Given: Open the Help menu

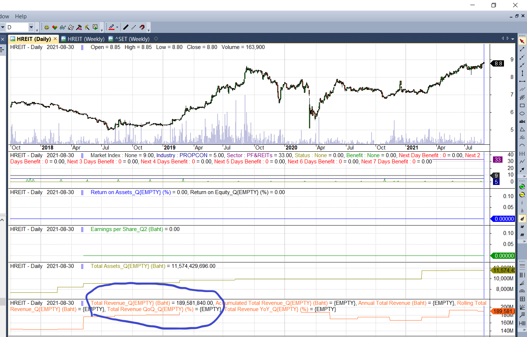Looking at the screenshot, I should click(21, 16).
